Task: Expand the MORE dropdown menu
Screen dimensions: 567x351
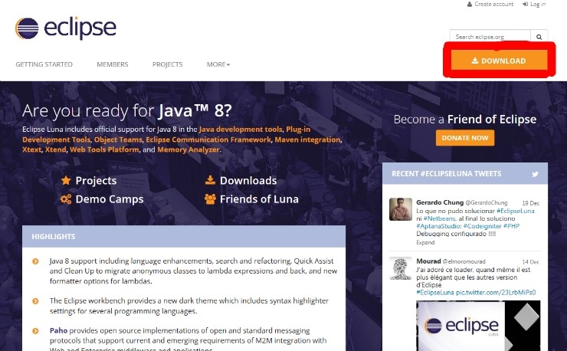Action: [218, 64]
